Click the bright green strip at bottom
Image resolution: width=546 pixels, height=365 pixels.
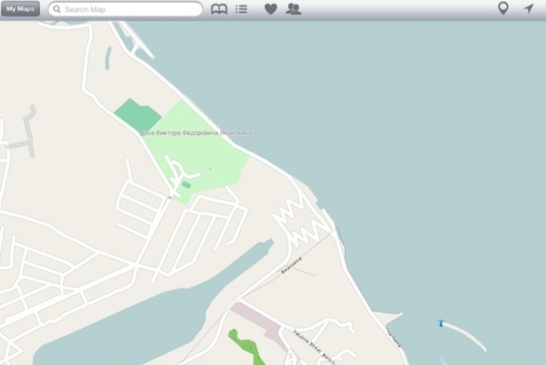point(247,347)
